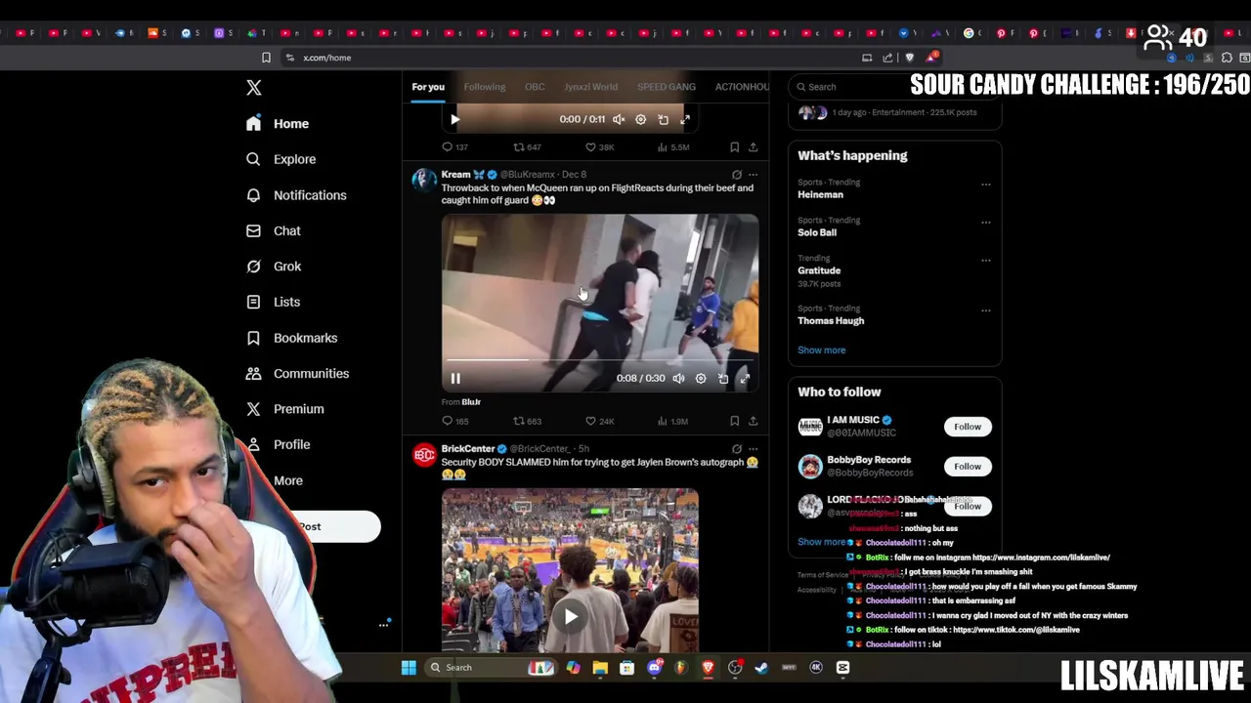View analytics of the 5.5M views post
Screen dimensions: 1251x703
[673, 147]
